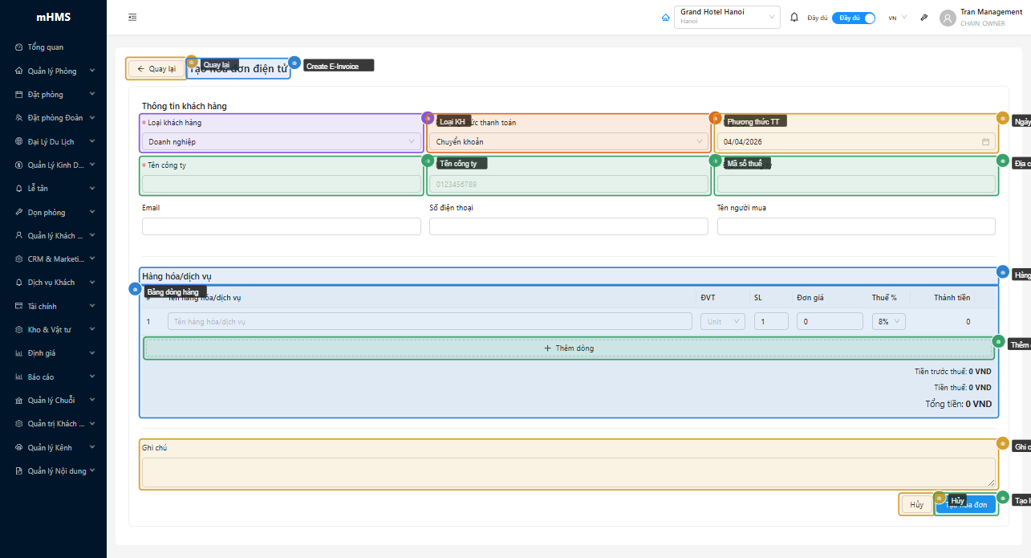Image resolution: width=1031 pixels, height=558 pixels.
Task: Click the Quay lại back button
Action: coord(156,69)
